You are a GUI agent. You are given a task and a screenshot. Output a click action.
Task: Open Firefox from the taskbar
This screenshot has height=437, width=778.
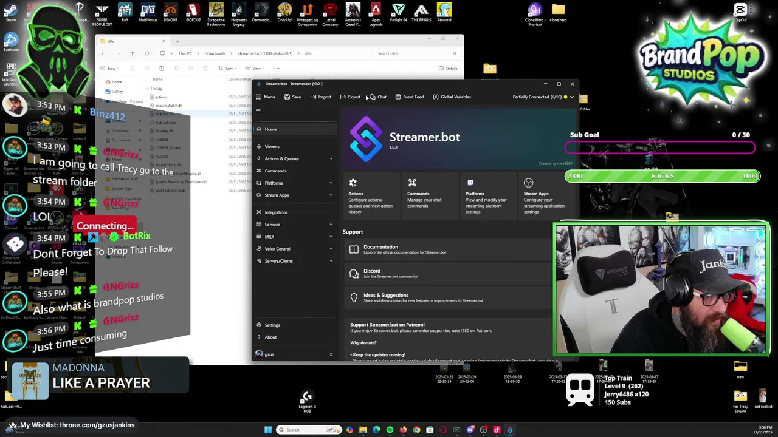(x=403, y=430)
